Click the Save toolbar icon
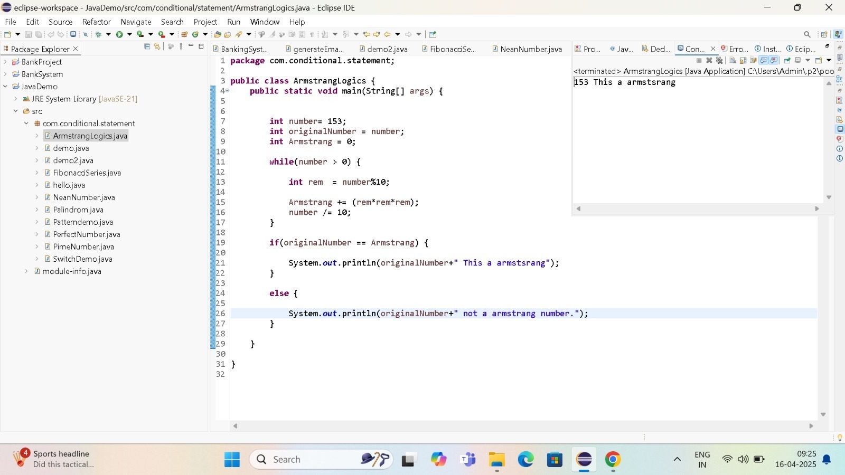The image size is (845, 475). [x=28, y=34]
